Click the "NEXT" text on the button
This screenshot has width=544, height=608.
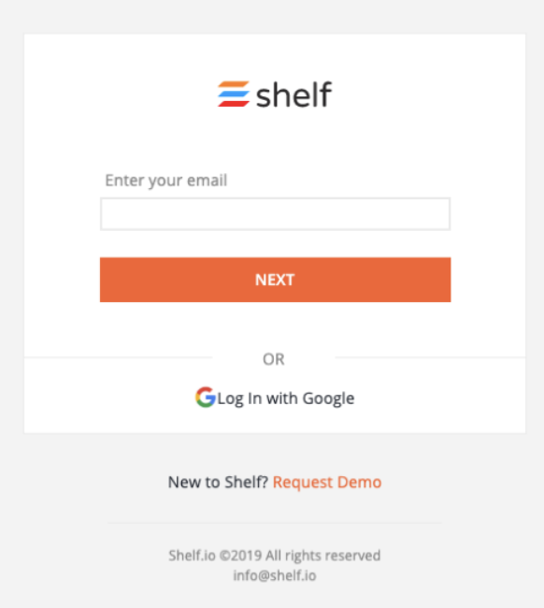pyautogui.click(x=275, y=280)
